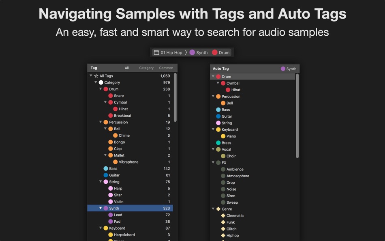Switch to the Category tab in Tag panel
Screen dimensions: 385x241
146,68
